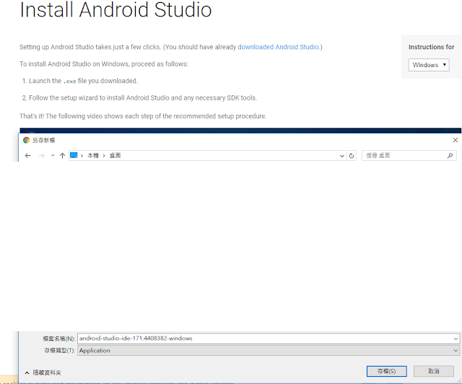Go back in the save dialog
The width and height of the screenshot is (462, 384).
(27, 156)
